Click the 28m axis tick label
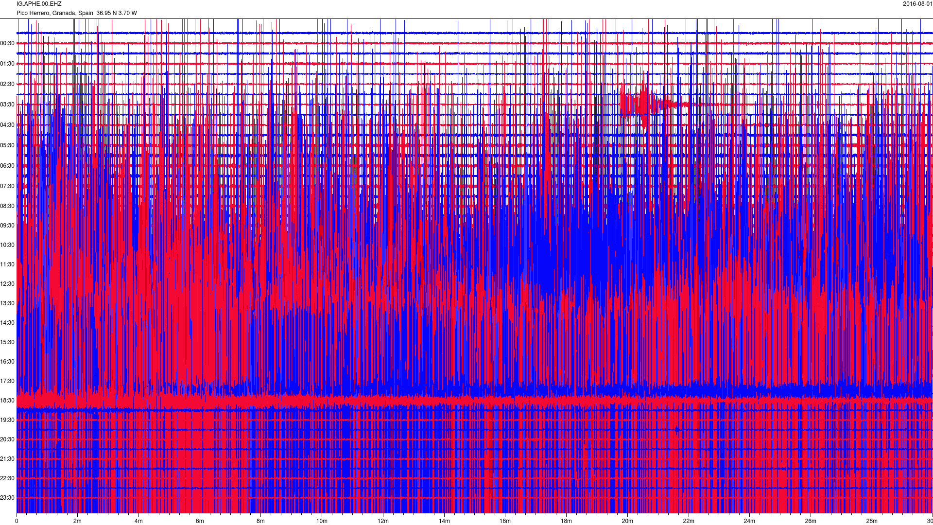The width and height of the screenshot is (933, 525). click(872, 521)
